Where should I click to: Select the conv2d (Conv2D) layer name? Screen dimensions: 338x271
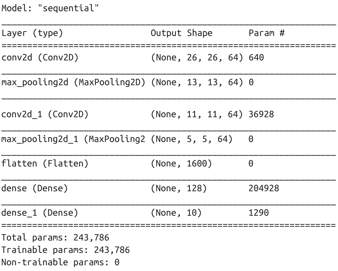(40, 57)
